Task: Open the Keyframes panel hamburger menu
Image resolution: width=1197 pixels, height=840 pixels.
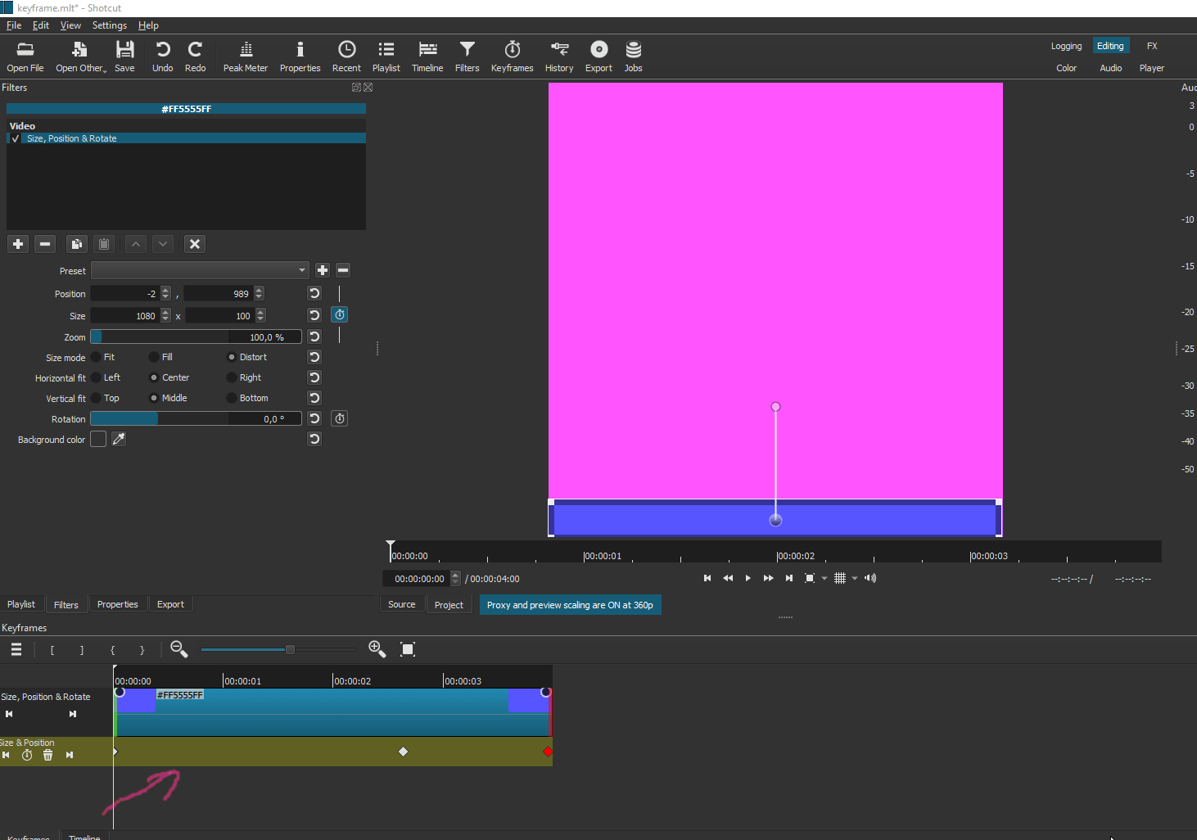Action: pos(16,649)
